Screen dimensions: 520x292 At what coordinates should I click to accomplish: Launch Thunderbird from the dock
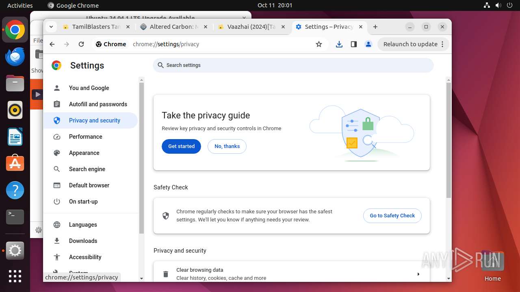click(x=15, y=57)
